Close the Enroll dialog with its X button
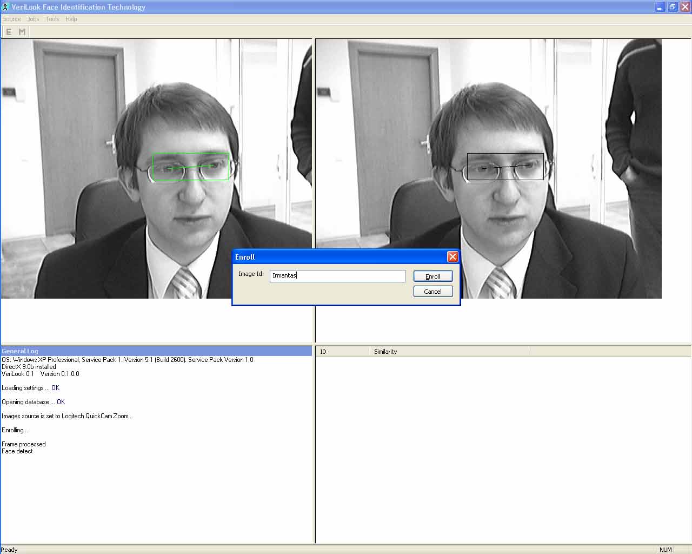692x554 pixels. pos(453,256)
